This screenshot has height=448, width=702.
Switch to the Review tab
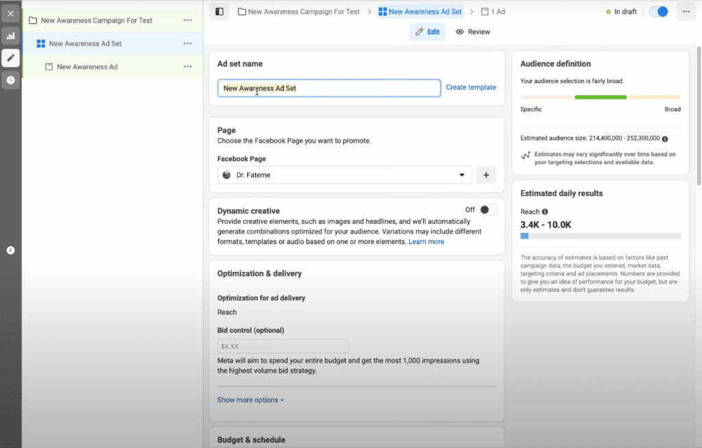coord(473,32)
